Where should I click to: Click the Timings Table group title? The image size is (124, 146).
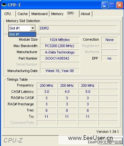[x=17, y=79]
